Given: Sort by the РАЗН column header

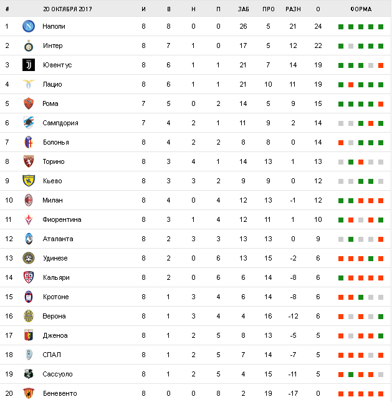Looking at the screenshot, I should [x=292, y=9].
